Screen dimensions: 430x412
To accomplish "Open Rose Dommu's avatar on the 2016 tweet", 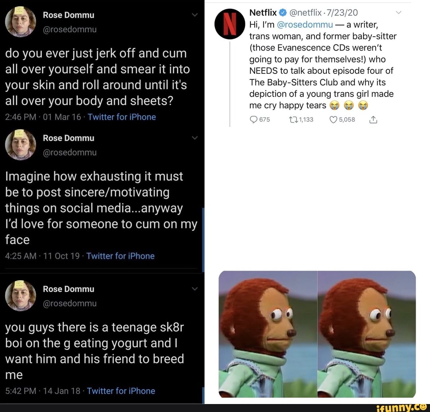I will pos(20,22).
